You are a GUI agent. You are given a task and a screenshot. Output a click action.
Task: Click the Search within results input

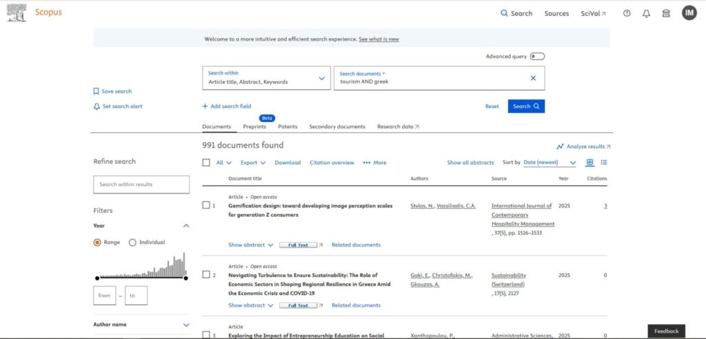pyautogui.click(x=141, y=185)
